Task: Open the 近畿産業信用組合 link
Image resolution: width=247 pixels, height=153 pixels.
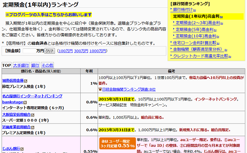Action: pos(16,127)
